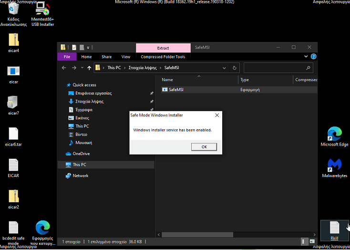The height and width of the screenshot is (250, 350).
Task: Click the scrollbar left arrow
Action: click(x=159, y=235)
